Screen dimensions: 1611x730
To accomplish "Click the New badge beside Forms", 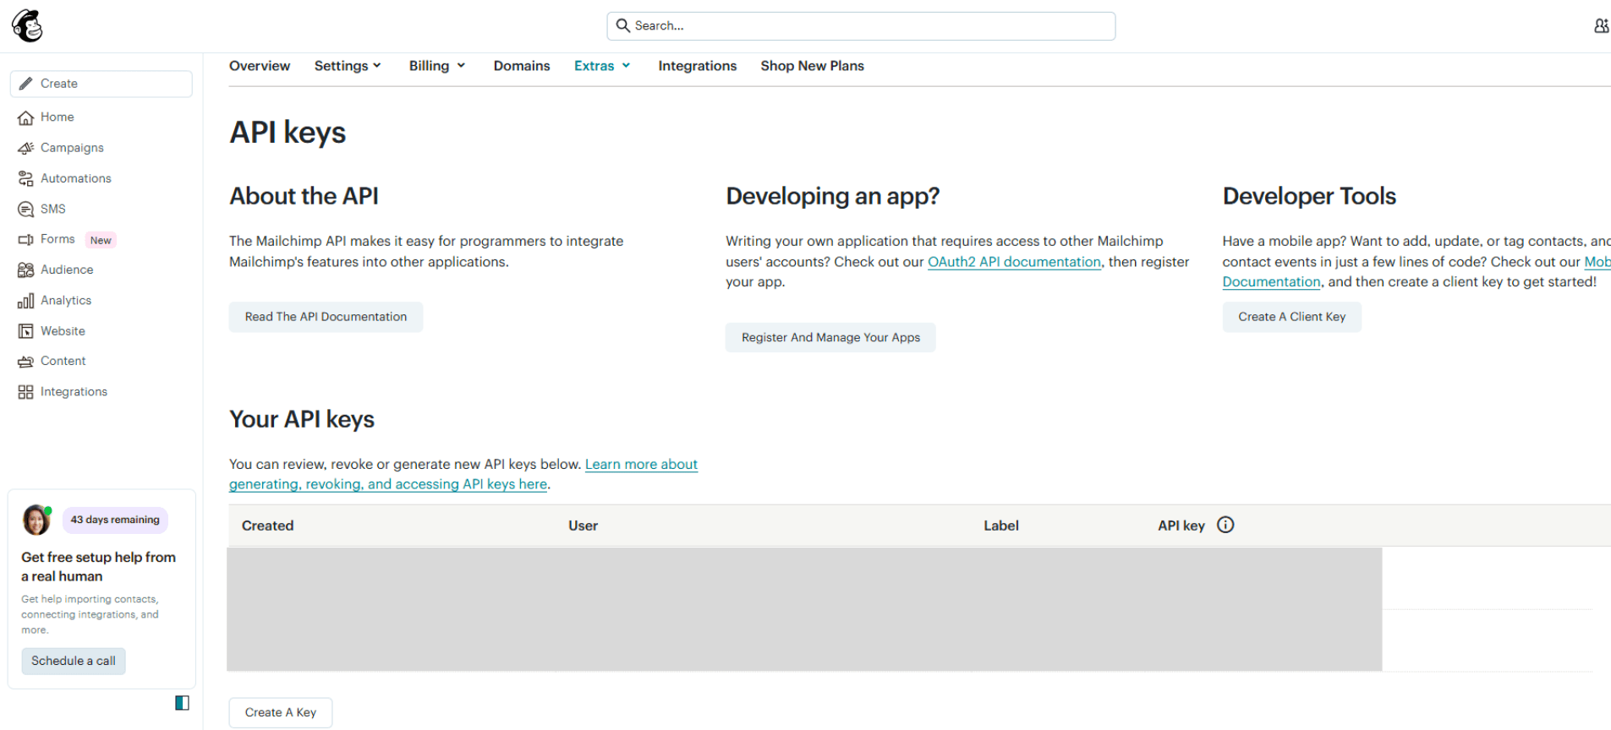I will click(101, 240).
